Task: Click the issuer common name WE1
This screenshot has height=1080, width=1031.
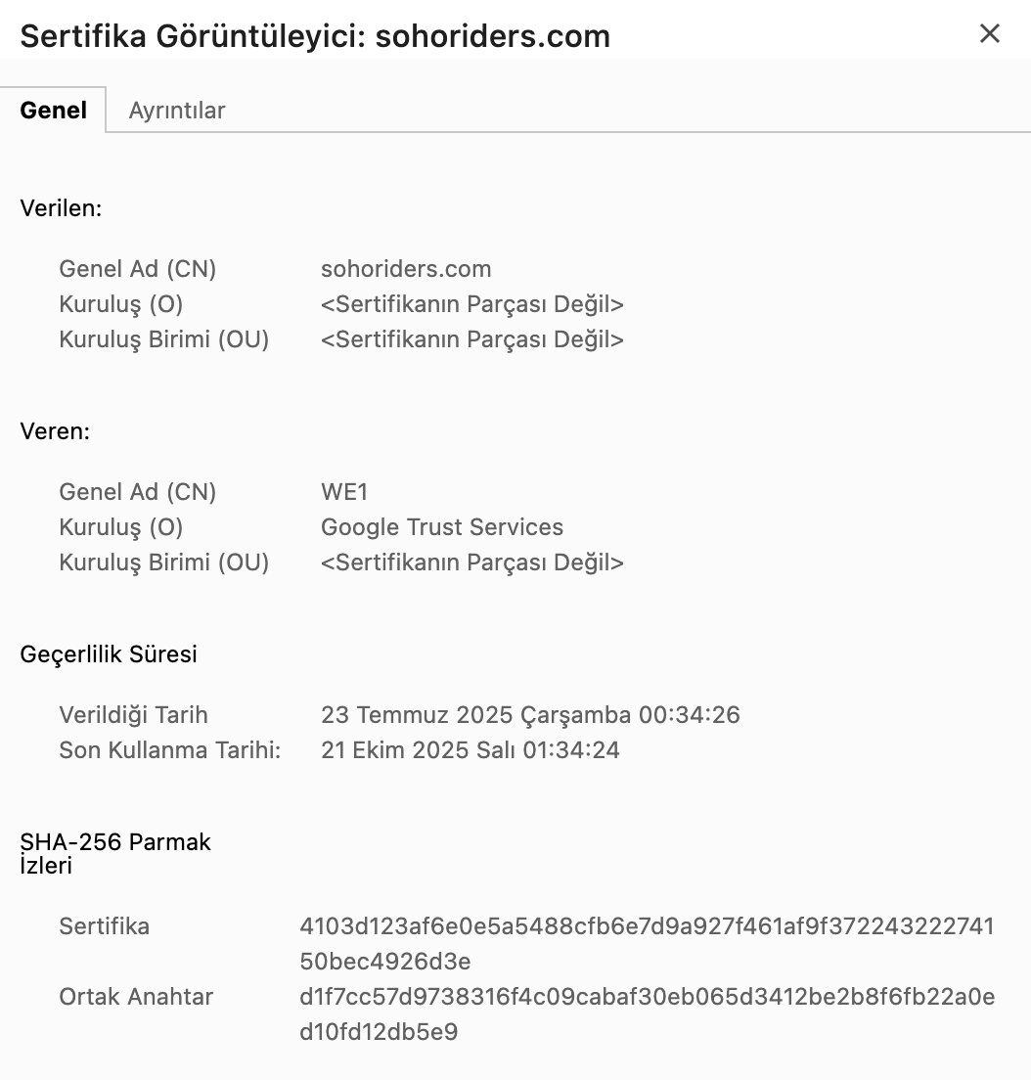Action: pyautogui.click(x=344, y=492)
